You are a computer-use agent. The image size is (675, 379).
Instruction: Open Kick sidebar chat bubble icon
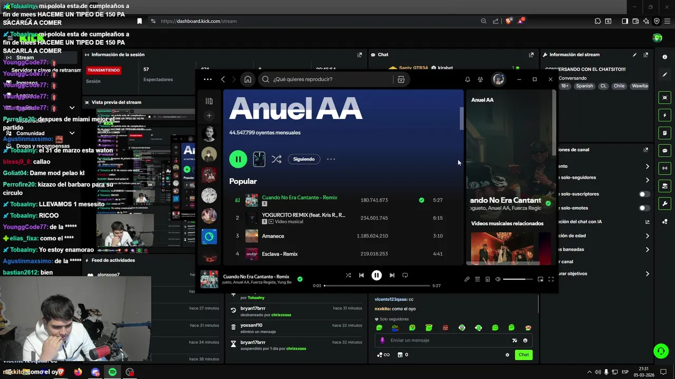[x=664, y=151]
